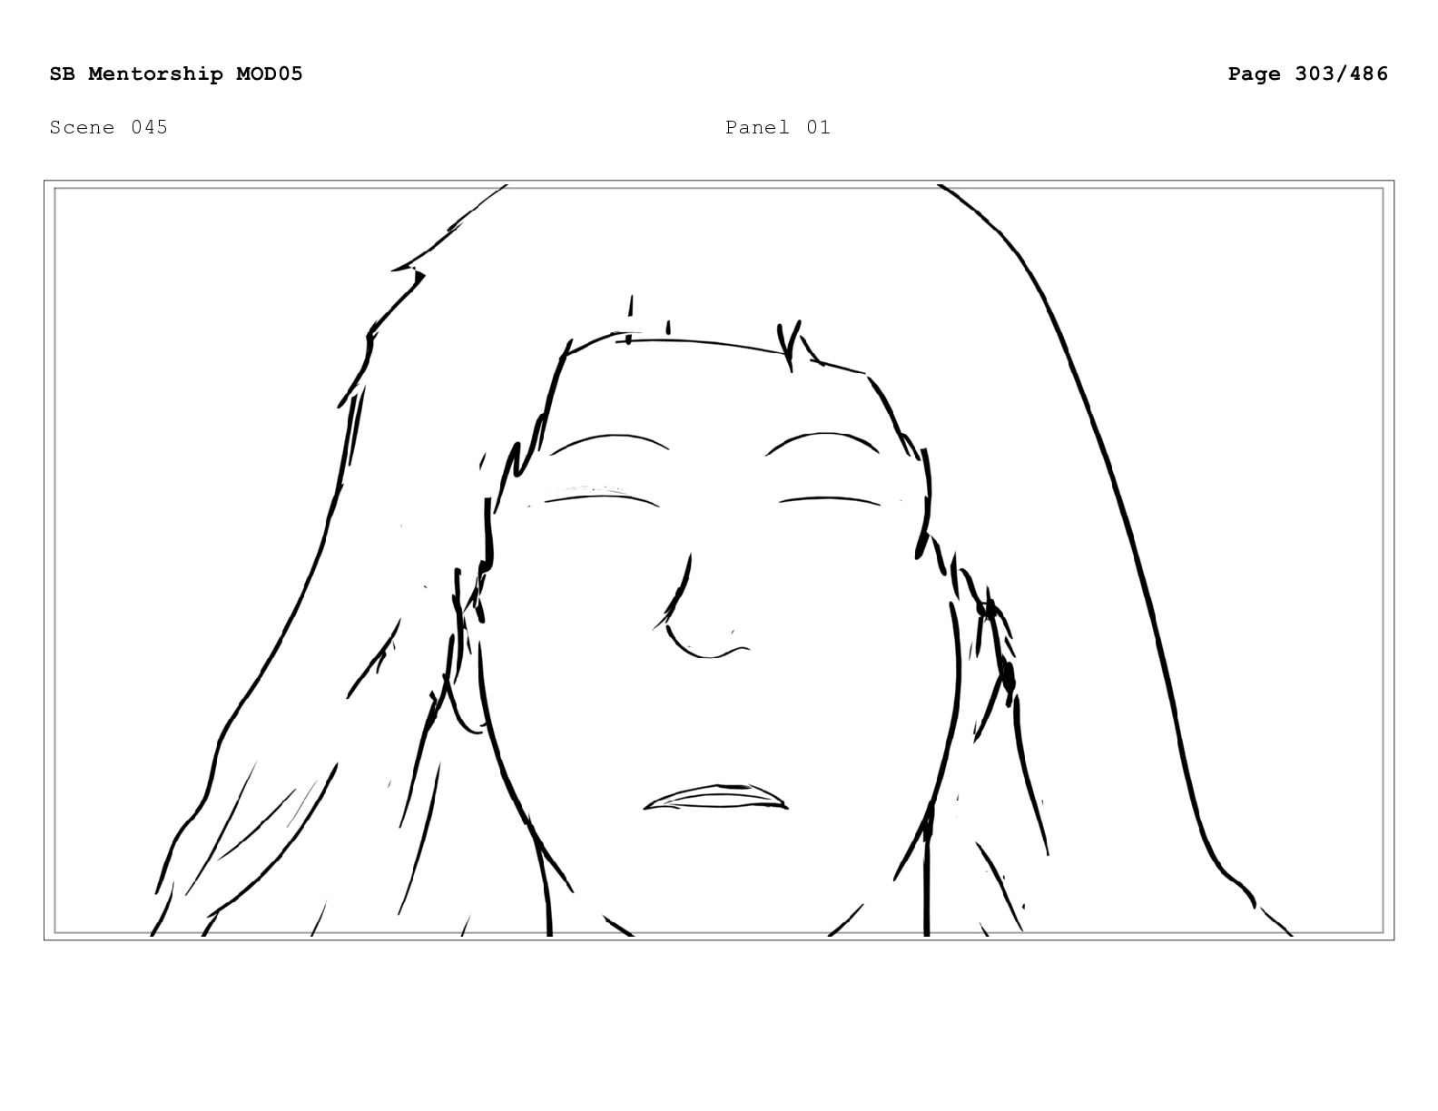Click the 'Panel 01' label

(778, 127)
